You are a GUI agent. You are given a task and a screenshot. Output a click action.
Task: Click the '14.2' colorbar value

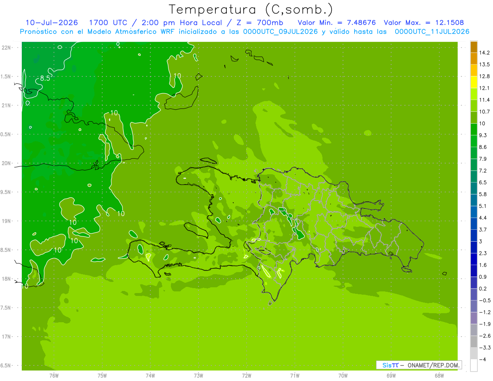[485, 53]
